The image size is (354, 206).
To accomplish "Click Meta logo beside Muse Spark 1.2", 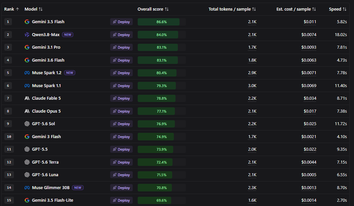I will pyautogui.click(x=27, y=73).
